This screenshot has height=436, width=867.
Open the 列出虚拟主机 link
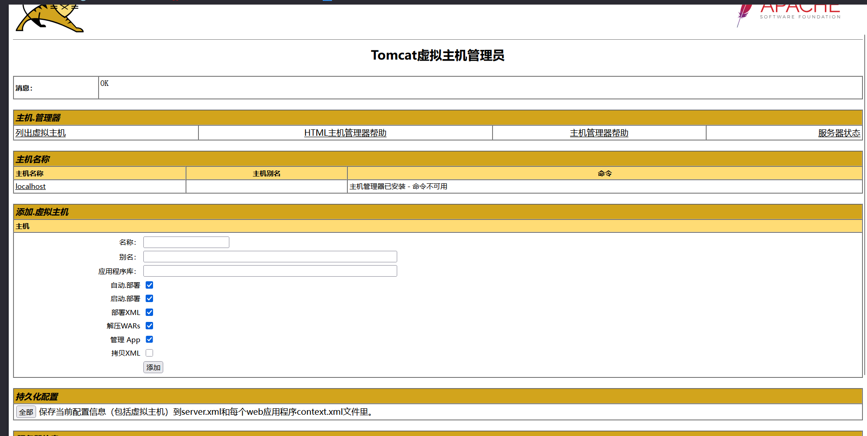41,133
